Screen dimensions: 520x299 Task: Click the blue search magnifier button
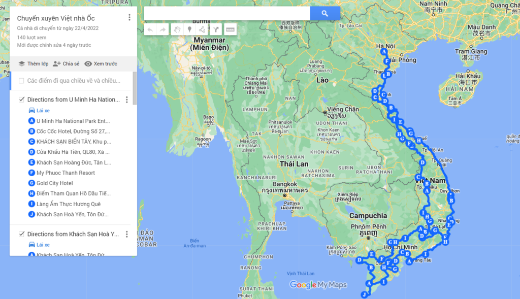coord(325,13)
